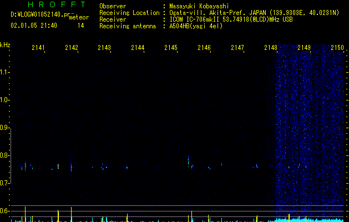The height and width of the screenshot is (222, 349).
Task: Click the 2143 time marker
Action: [x=104, y=47]
